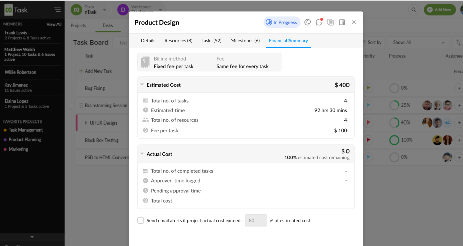Image resolution: width=463 pixels, height=246 pixels.
Task: Switch to the Milestones (6) tab
Action: pos(245,41)
